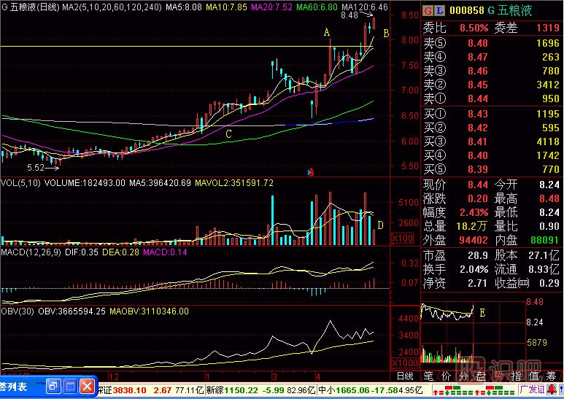Open the 指 index tab
The width and height of the screenshot is (564, 399).
click(x=518, y=376)
